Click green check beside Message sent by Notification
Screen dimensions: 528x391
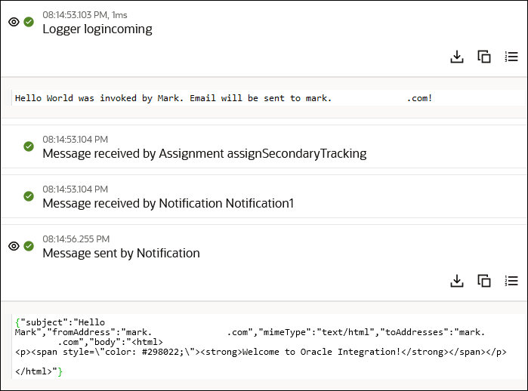click(29, 246)
